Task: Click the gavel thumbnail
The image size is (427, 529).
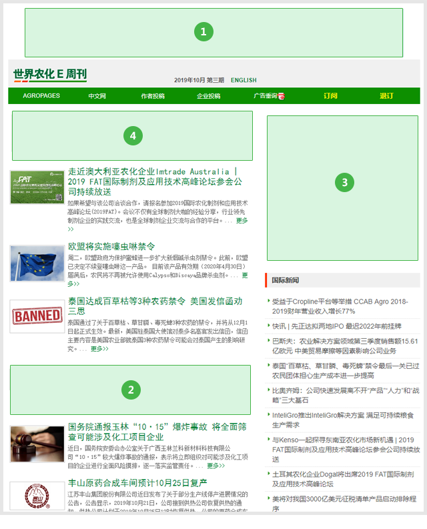Action: coord(37,444)
